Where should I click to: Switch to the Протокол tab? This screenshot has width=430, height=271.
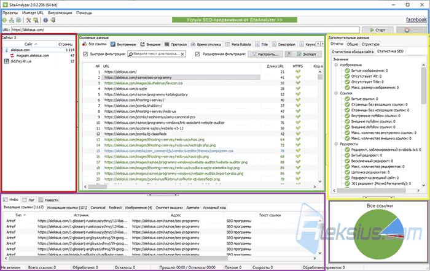tap(176, 44)
